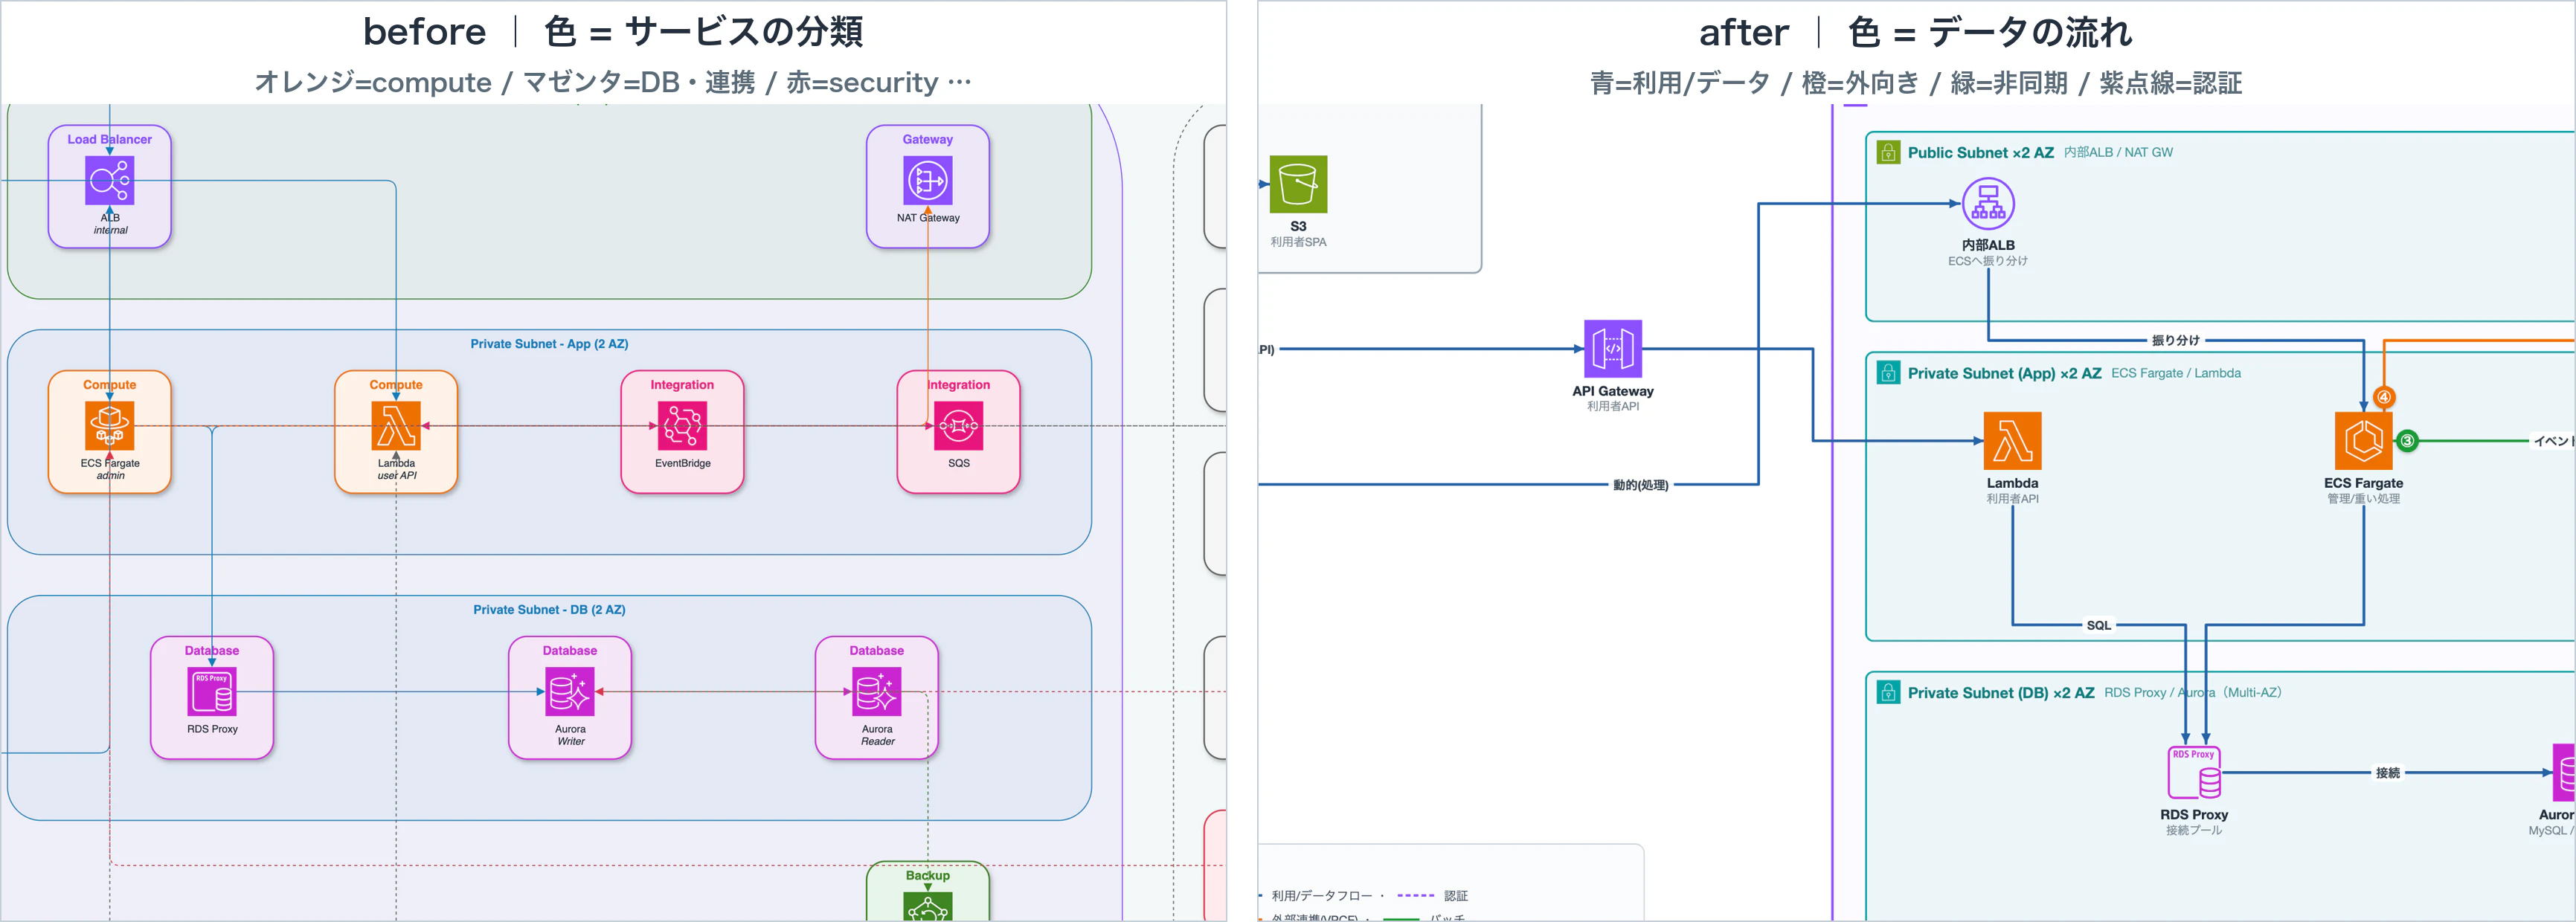The image size is (2576, 922).
Task: Click the 'before' panel title text
Action: coord(425,32)
